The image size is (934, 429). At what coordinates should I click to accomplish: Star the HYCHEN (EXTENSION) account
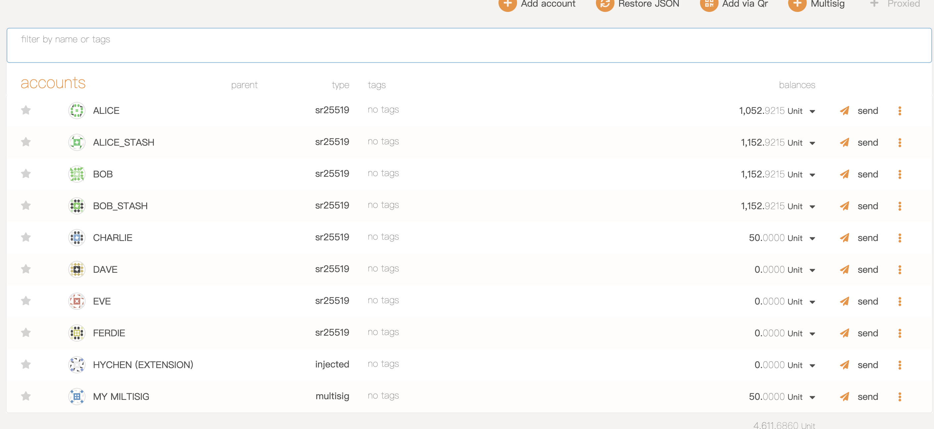(26, 364)
